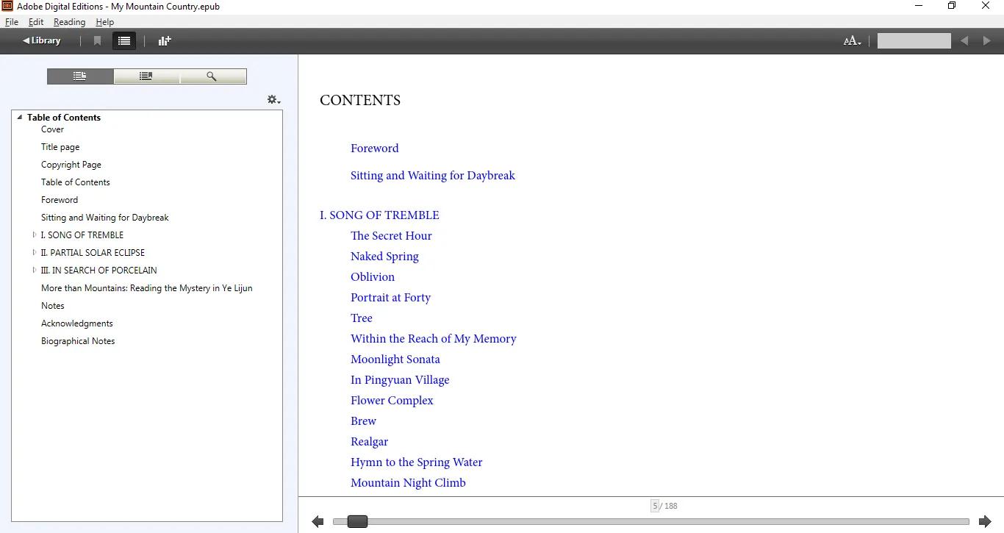
Task: Select I. SONG OF TREMBLE tree label
Action: [82, 235]
